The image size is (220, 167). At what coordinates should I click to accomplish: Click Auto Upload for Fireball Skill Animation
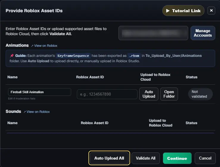[149, 94]
